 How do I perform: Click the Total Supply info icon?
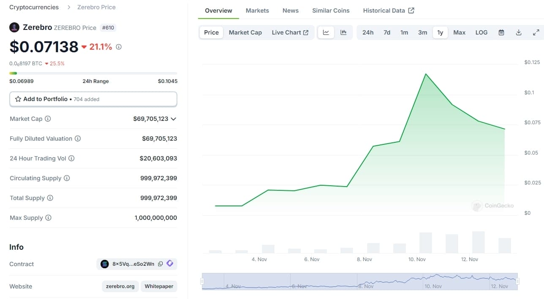50,198
